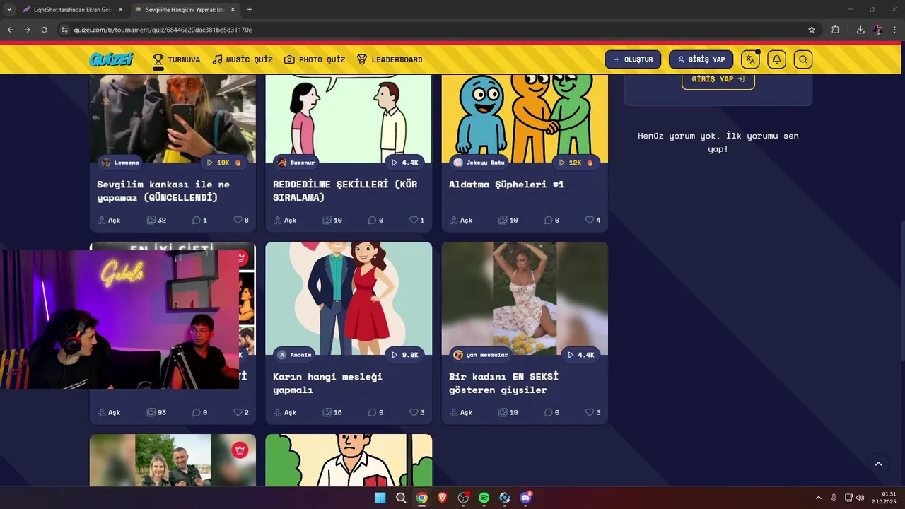The image size is (905, 509).
Task: Open the Chrome menu three dots
Action: pos(895,30)
